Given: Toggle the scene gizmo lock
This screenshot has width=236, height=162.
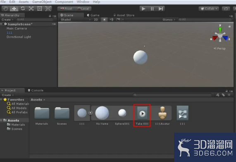Looking at the screenshot, I should tap(229, 26).
